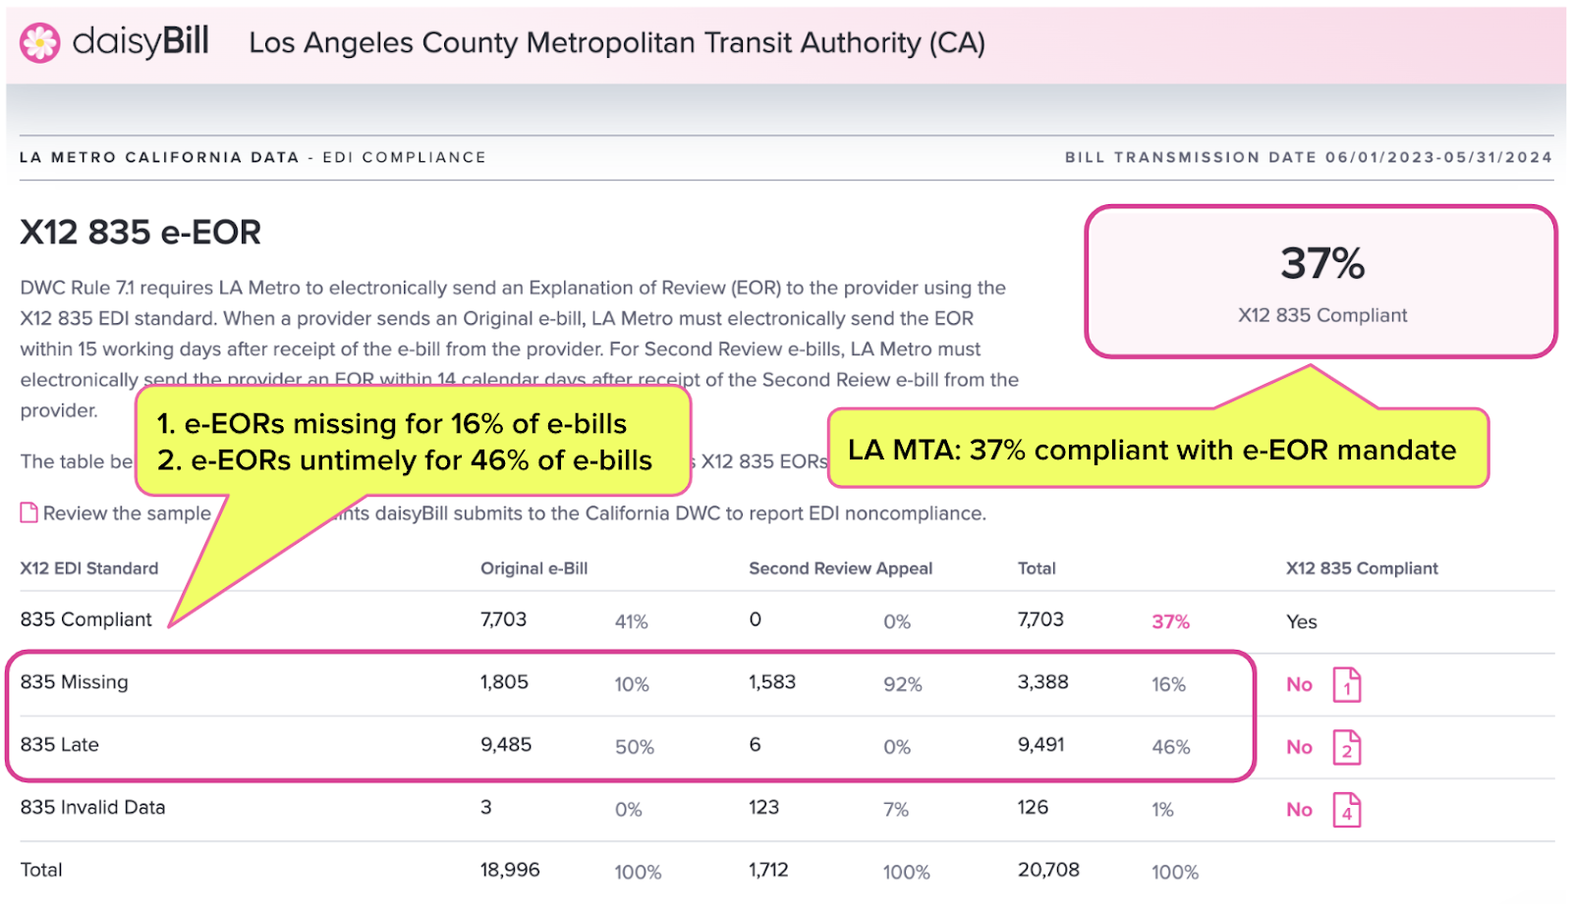The width and height of the screenshot is (1572, 908).
Task: Click the Review the sample link text
Action: coord(127,513)
